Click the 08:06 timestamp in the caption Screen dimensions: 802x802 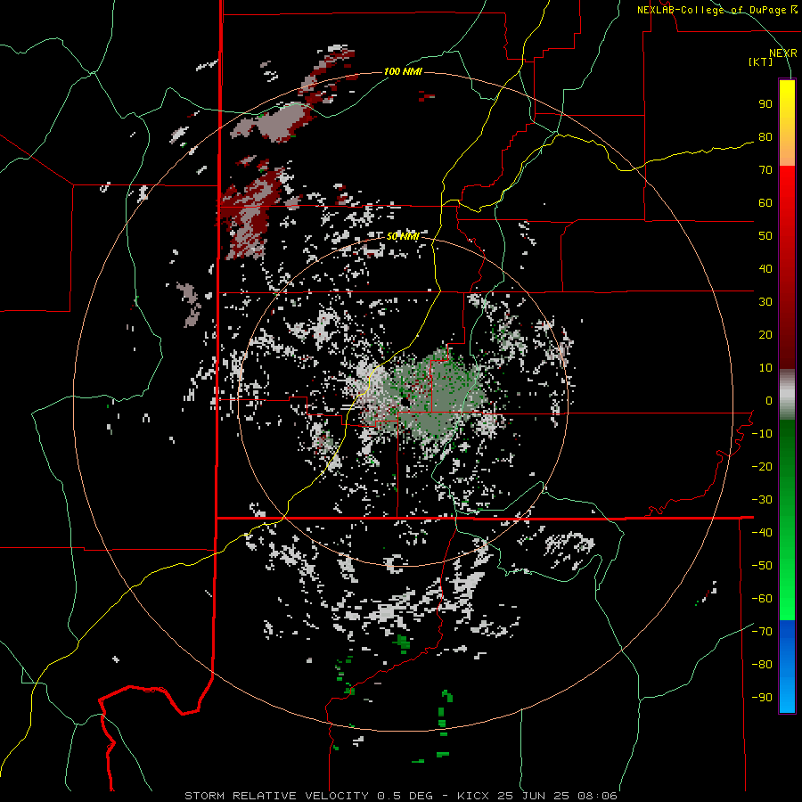(596, 796)
